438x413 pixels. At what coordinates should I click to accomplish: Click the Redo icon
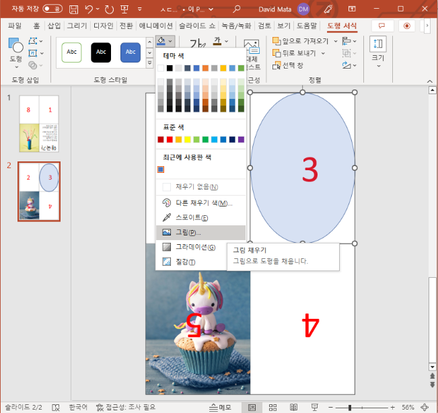pos(109,9)
